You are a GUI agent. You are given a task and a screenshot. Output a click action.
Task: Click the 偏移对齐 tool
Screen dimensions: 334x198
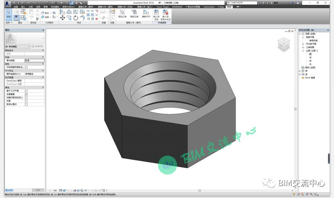click(x=146, y=13)
